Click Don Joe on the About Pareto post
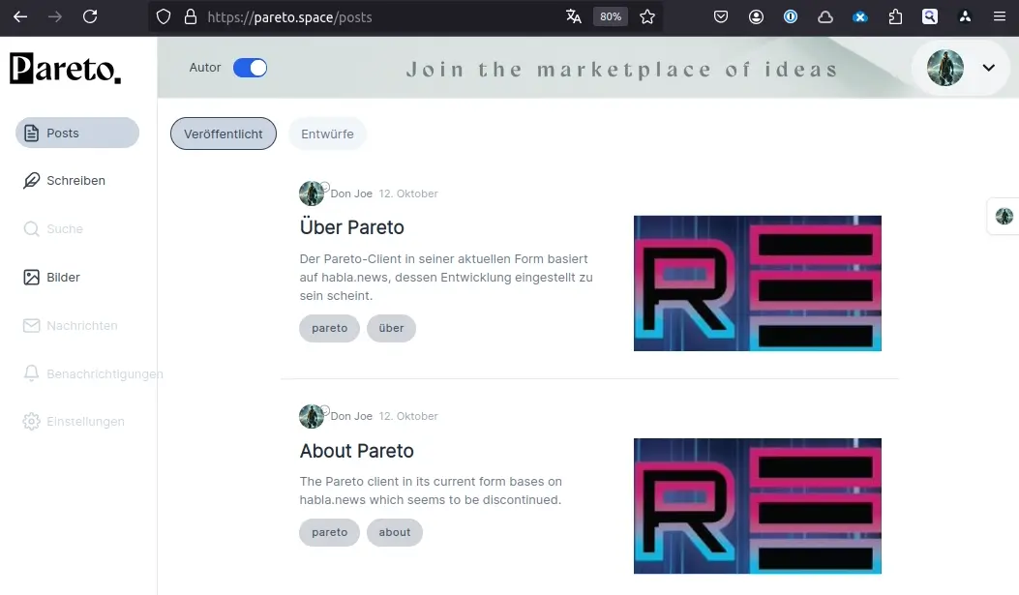The image size is (1019, 595). [351, 416]
